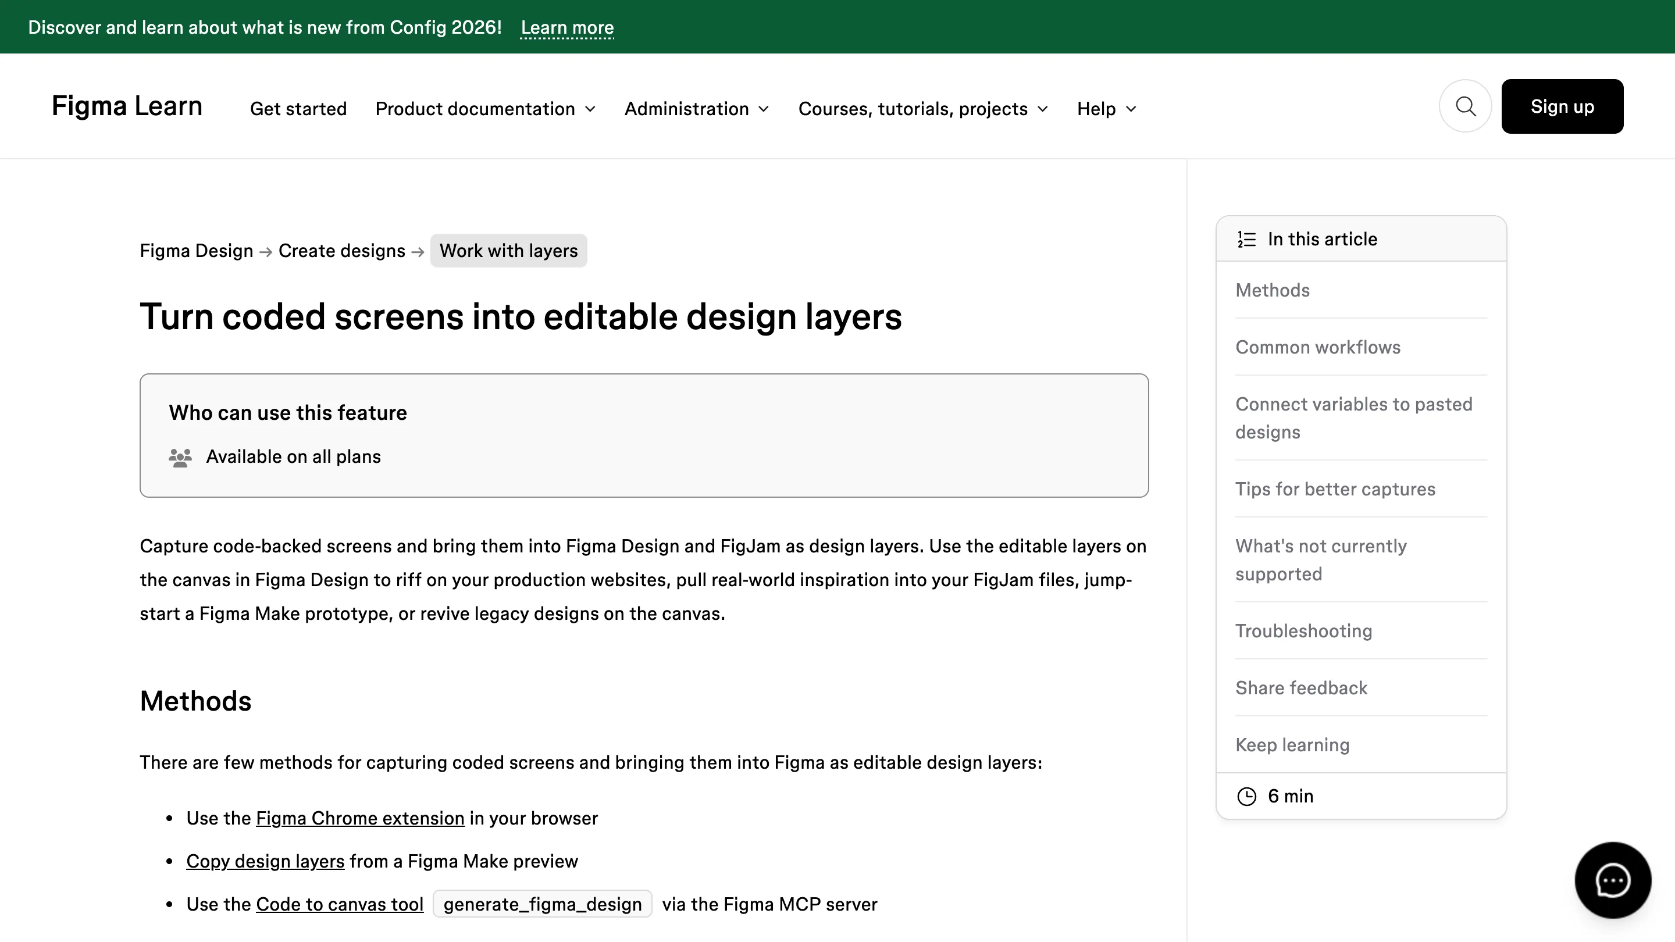Expand Courses, tutorials, projects chevron
Viewport: 1675px width, 942px height.
1043,109
